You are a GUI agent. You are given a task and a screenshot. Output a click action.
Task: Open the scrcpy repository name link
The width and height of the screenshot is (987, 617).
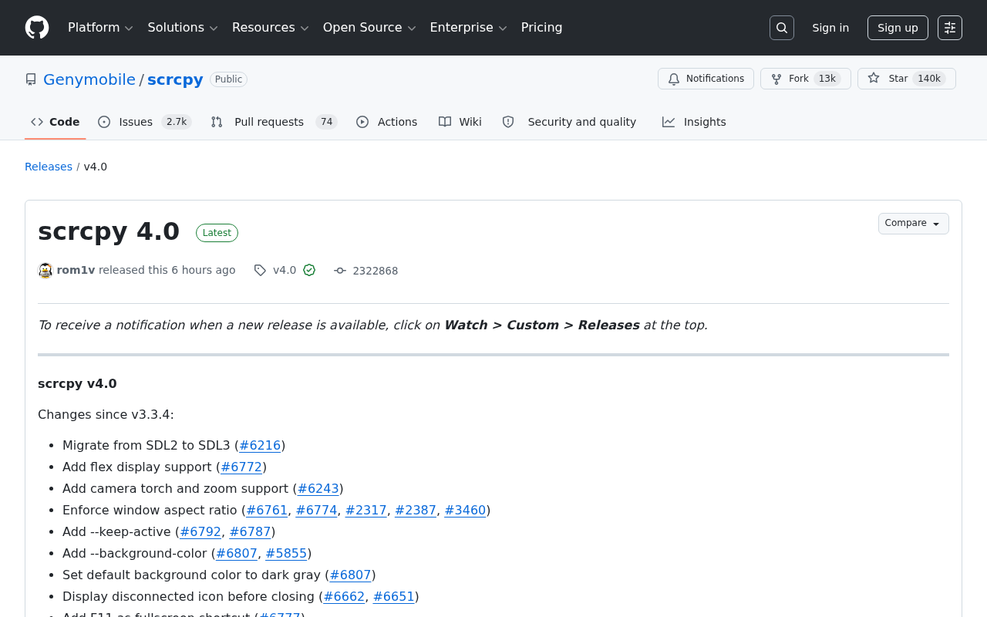tap(175, 79)
